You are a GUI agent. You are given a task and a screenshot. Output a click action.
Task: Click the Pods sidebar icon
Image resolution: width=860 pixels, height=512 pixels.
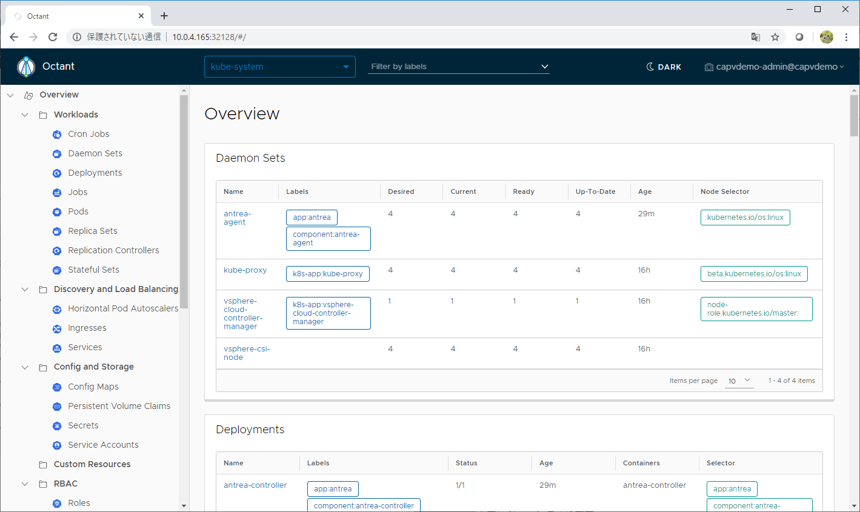57,212
